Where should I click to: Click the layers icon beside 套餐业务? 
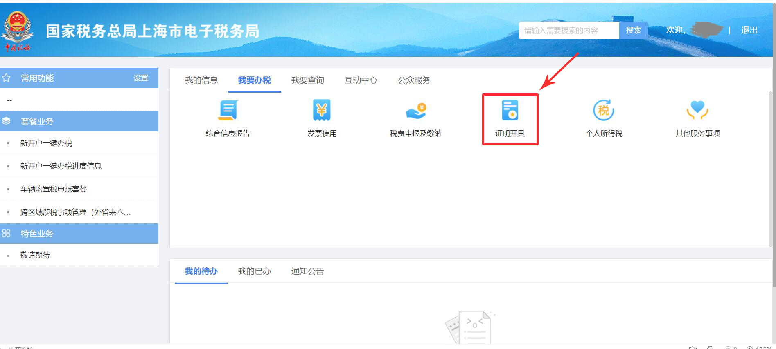6,121
